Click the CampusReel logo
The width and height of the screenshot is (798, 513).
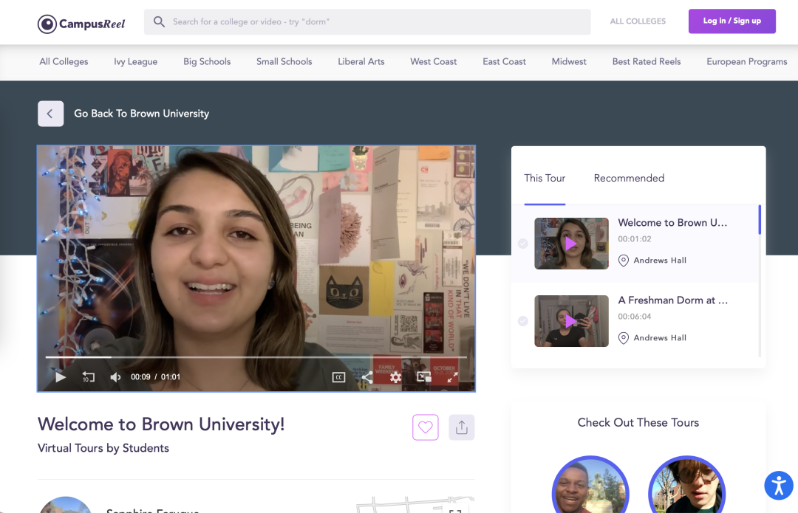(x=81, y=24)
